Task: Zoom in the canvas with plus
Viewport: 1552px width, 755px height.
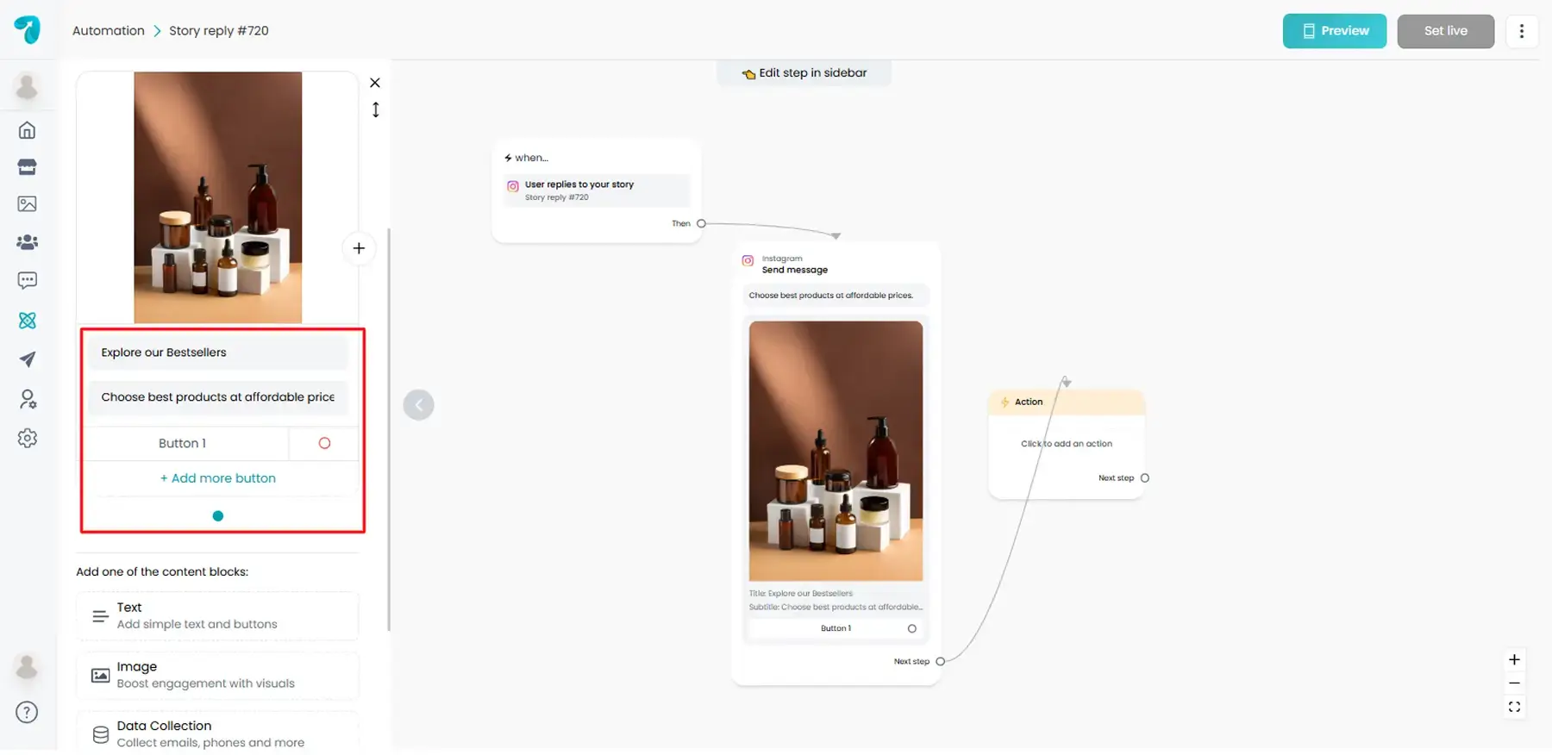Action: point(1514,660)
